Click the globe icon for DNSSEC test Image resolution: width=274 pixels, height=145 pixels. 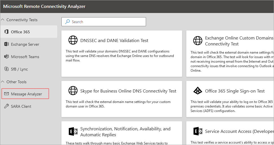73,40
